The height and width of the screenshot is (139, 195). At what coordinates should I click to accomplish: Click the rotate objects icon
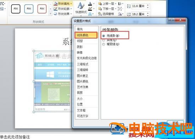pos(119,14)
